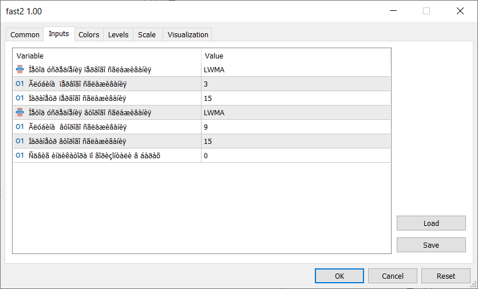Confirm the dialog with OK
The width and height of the screenshot is (478, 289).
point(339,276)
